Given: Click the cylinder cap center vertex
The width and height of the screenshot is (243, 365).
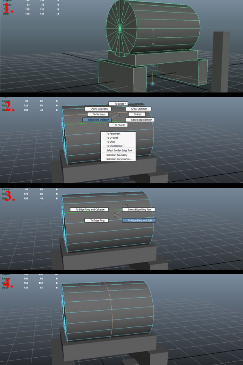Looking at the screenshot, I should 120,28.
